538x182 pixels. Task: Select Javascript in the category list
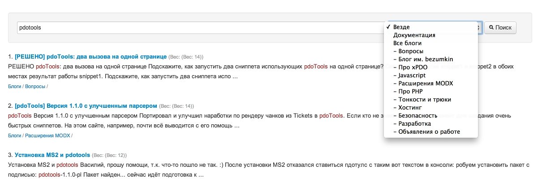tap(428, 76)
